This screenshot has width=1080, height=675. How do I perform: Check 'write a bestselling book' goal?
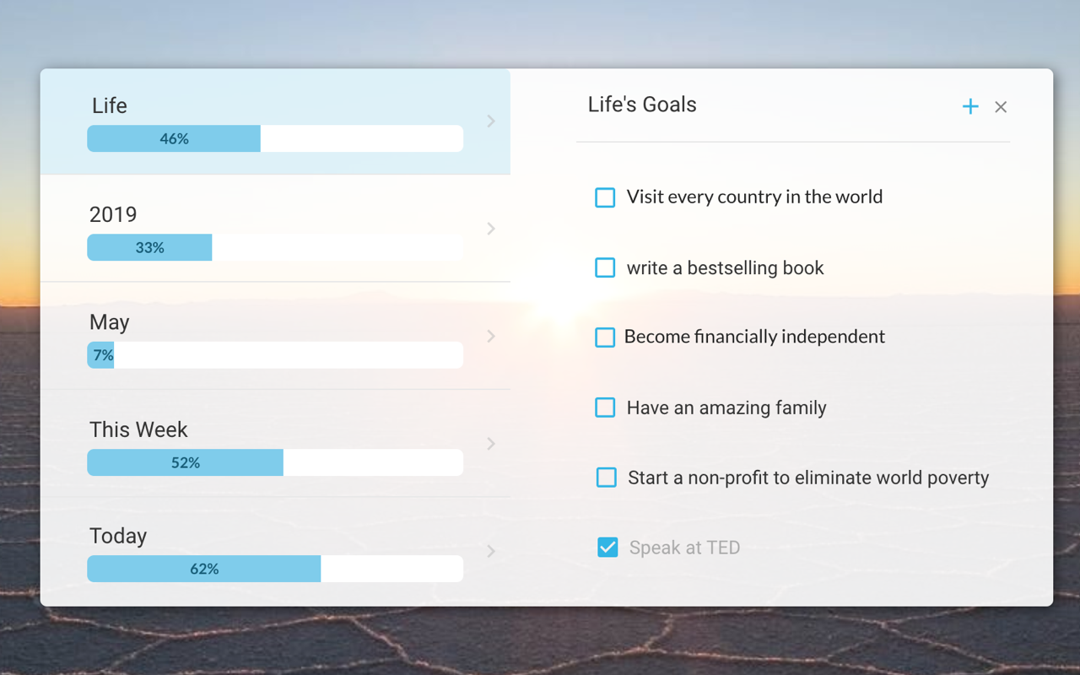pyautogui.click(x=605, y=267)
